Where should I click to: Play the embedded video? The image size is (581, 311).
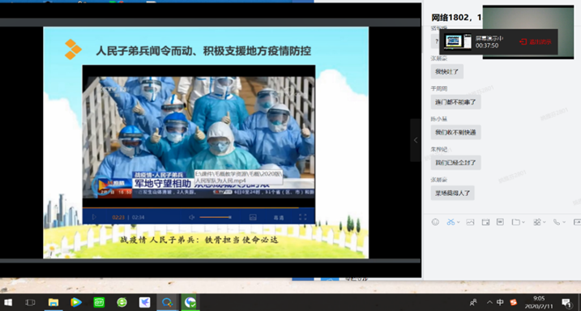(x=94, y=217)
